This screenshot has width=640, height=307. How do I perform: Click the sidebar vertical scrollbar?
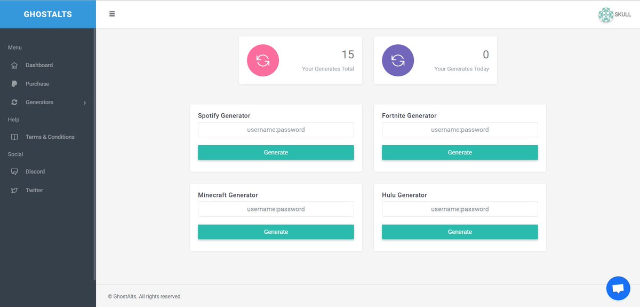pyautogui.click(x=95, y=155)
